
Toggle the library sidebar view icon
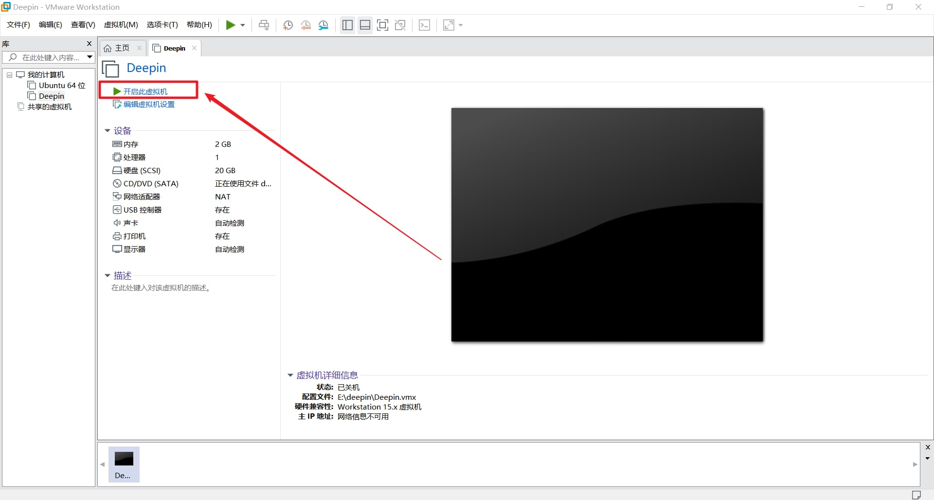[x=347, y=25]
